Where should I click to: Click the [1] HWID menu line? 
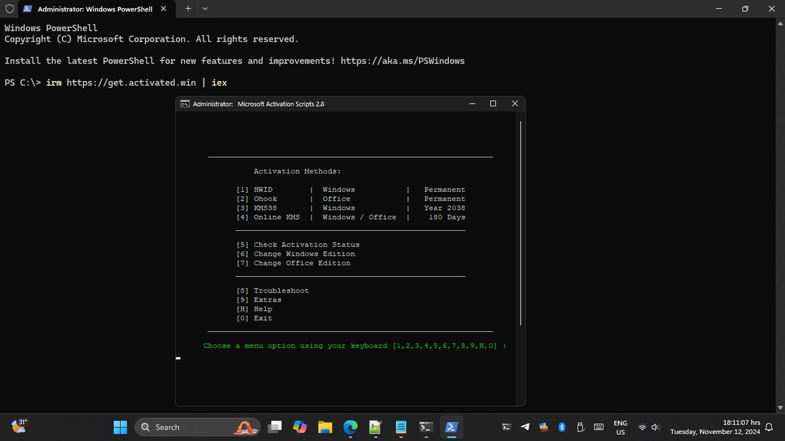pyautogui.click(x=351, y=190)
